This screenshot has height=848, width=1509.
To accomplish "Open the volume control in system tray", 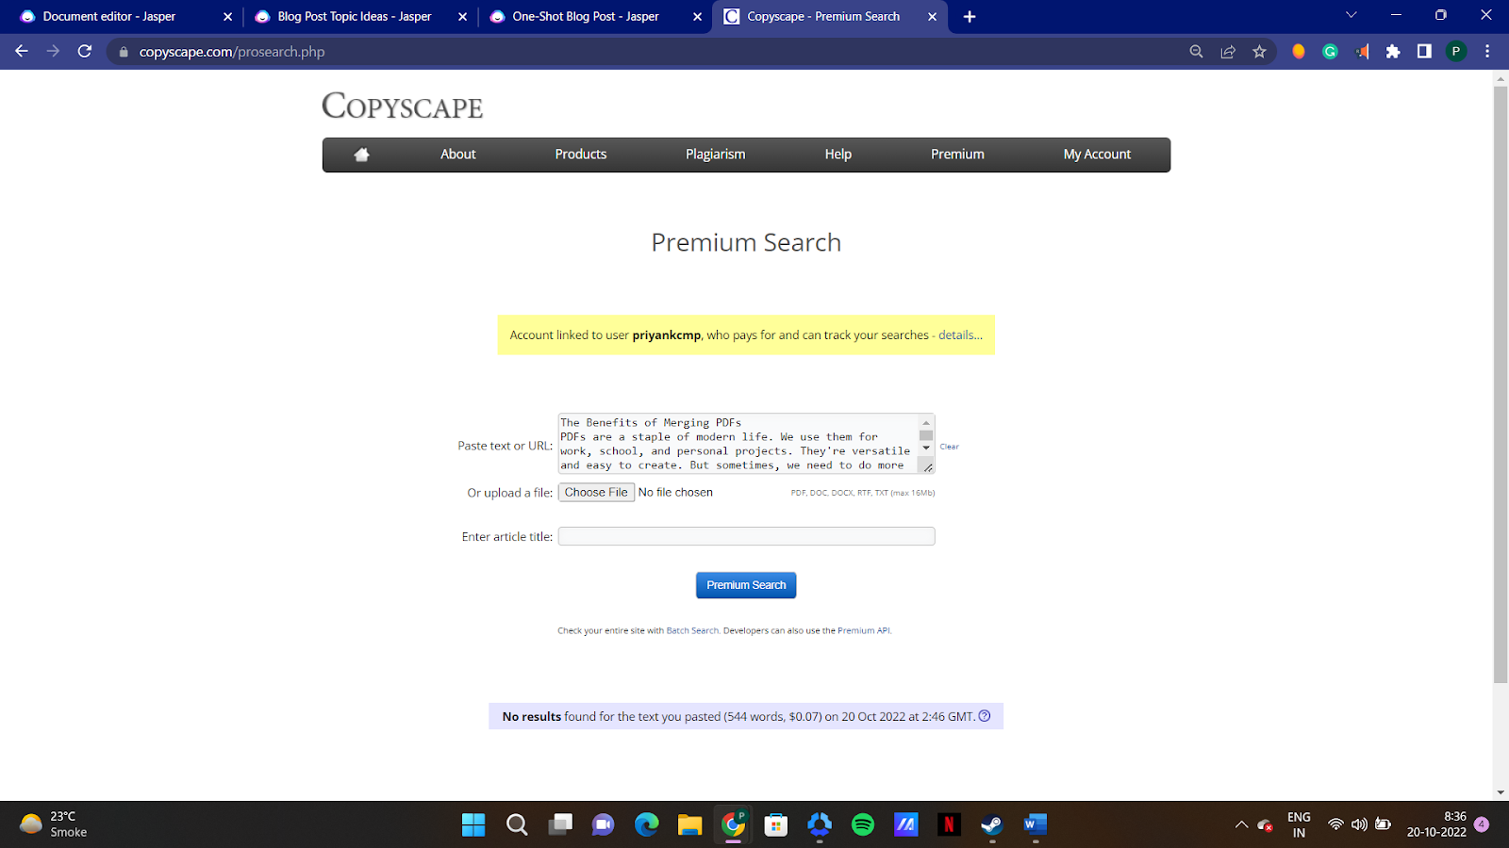I will point(1359,824).
